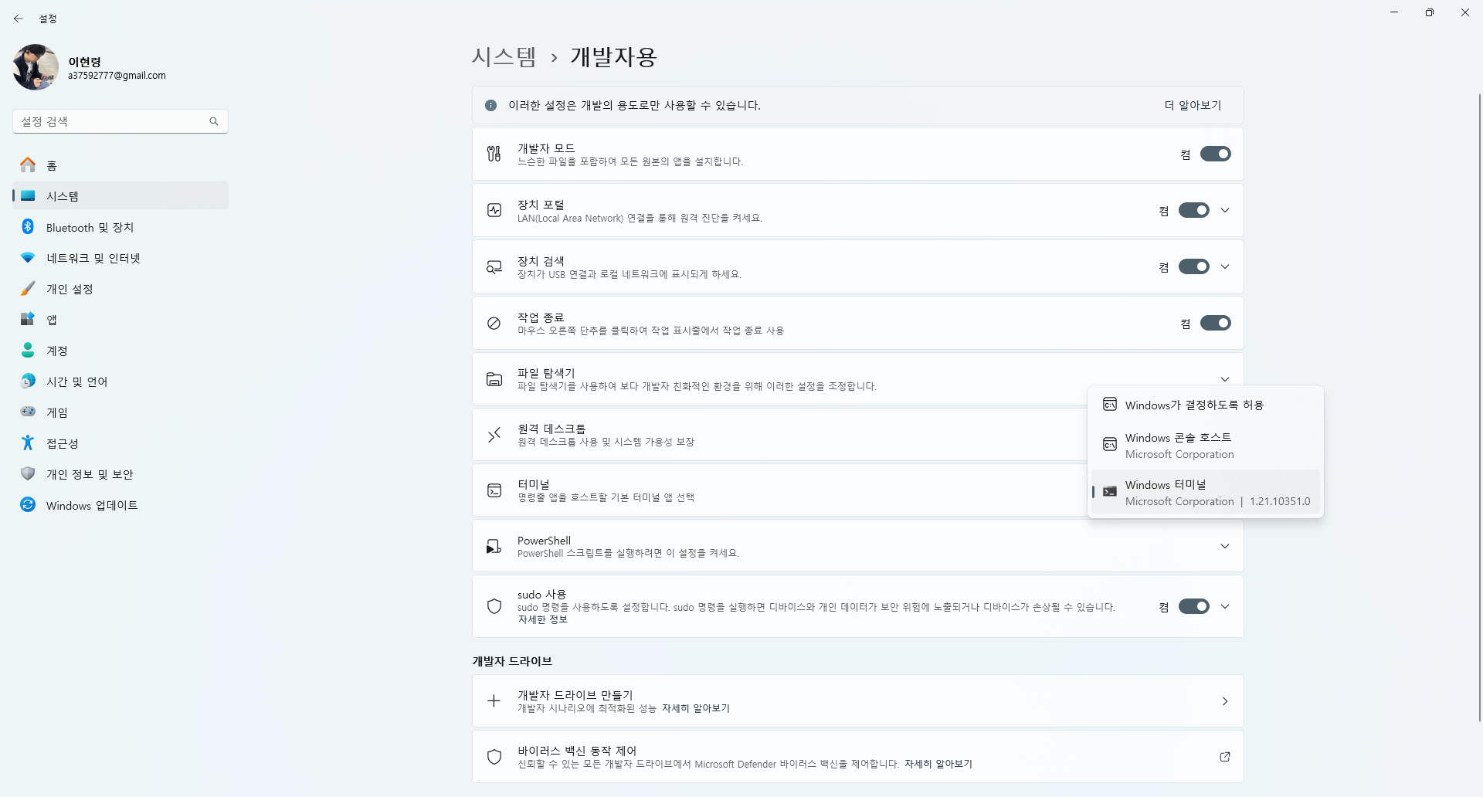Click 자세히 알아보기 in 바이러스 백신 row
1483x797 pixels.
[x=938, y=764]
